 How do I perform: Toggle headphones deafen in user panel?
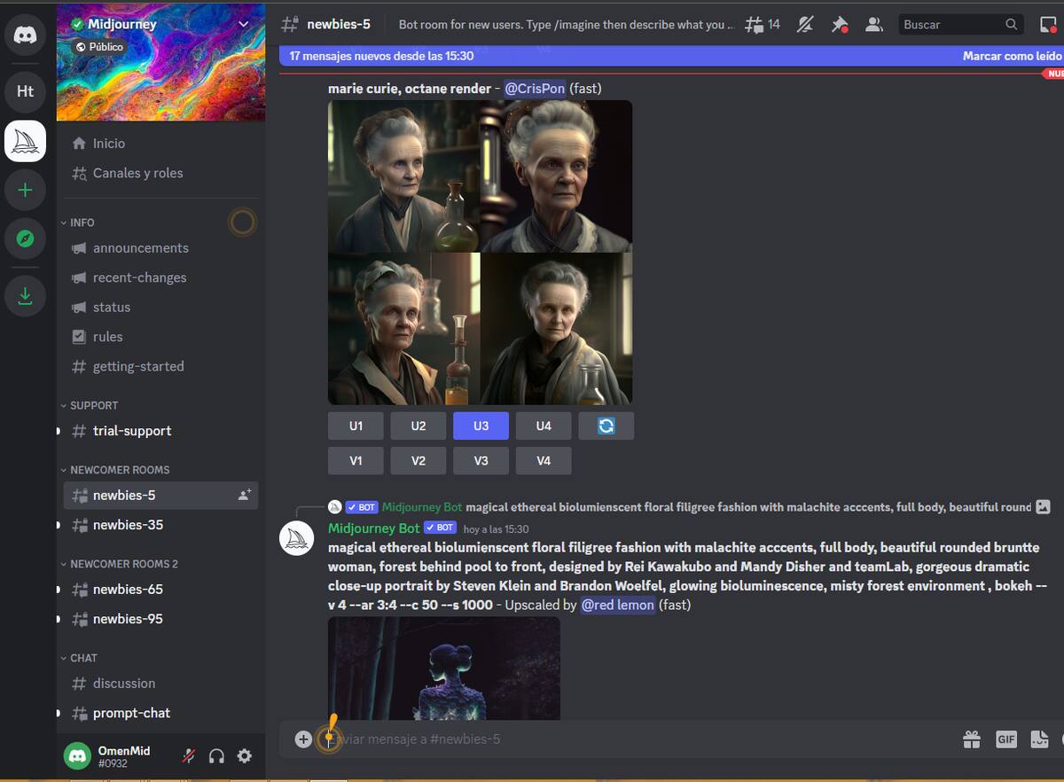[x=216, y=756]
